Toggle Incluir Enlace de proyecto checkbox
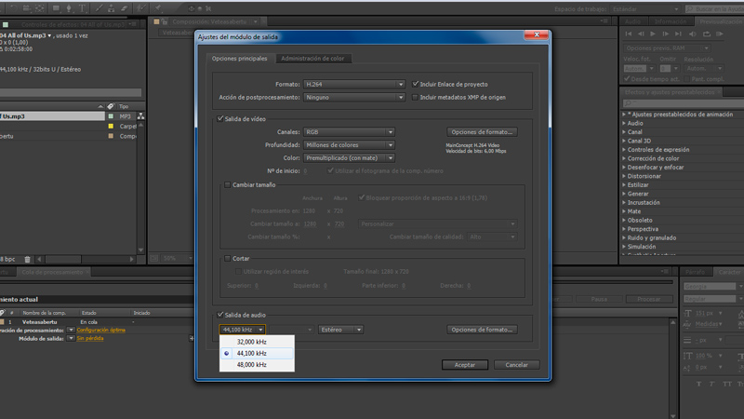The height and width of the screenshot is (419, 744). point(415,84)
